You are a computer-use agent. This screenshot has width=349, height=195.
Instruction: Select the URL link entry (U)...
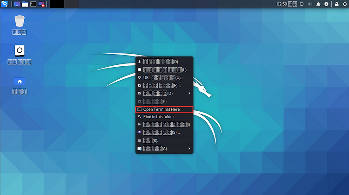[x=164, y=77]
